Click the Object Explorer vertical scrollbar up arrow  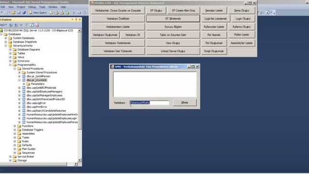[x=79, y=30]
